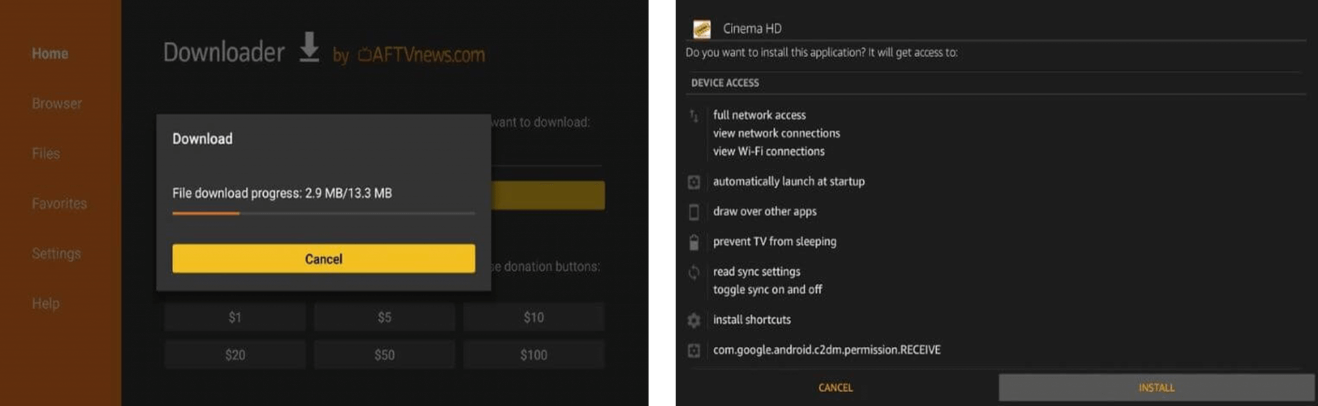Select the $20 donation button
Image resolution: width=1318 pixels, height=406 pixels.
click(x=235, y=355)
